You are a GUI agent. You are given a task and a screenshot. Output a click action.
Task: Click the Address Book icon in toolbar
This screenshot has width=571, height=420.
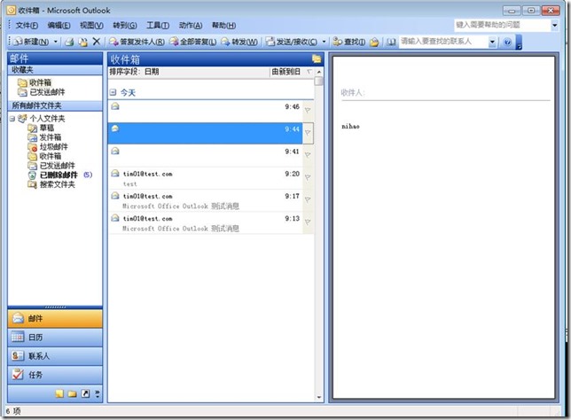(x=391, y=43)
